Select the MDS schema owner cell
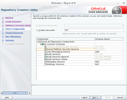The height and width of the screenshot is (100, 127). [109, 62]
